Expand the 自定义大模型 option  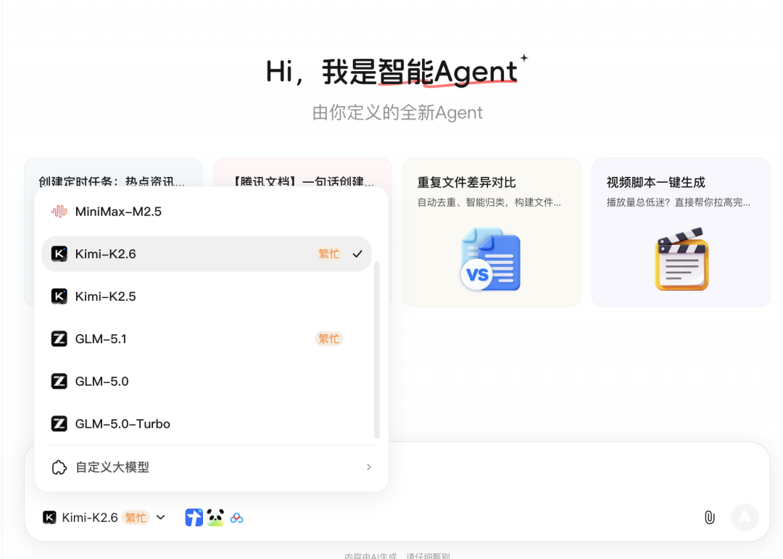pos(368,467)
